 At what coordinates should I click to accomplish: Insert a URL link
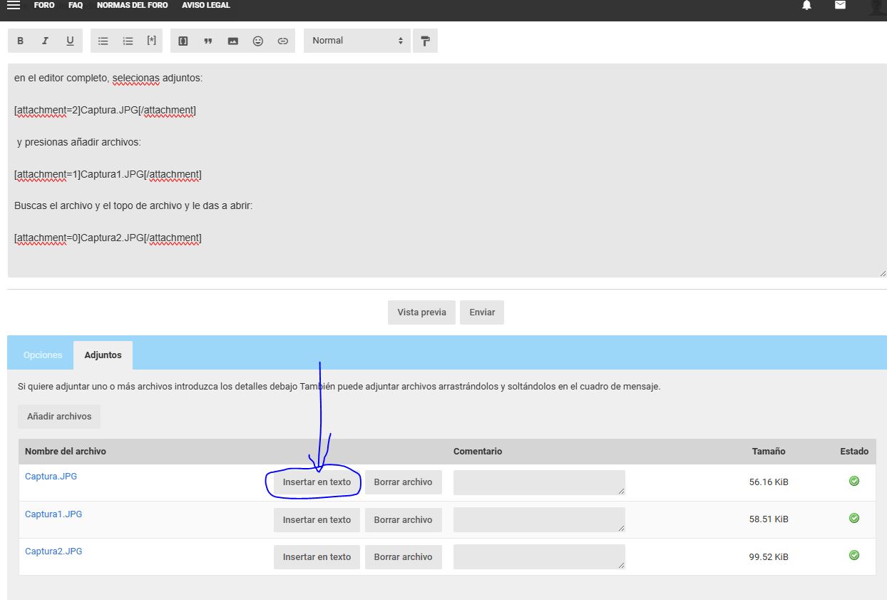point(283,41)
